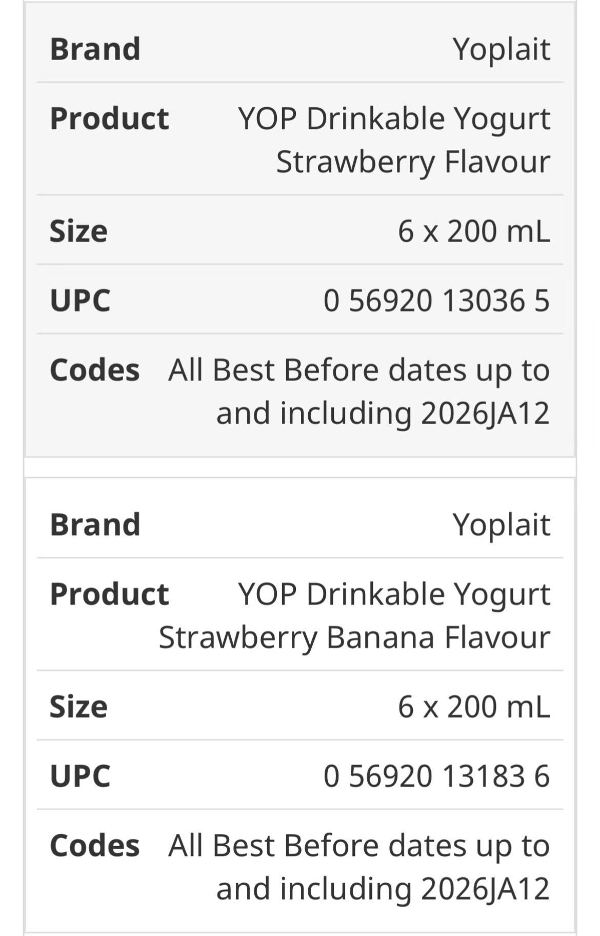This screenshot has width=600, height=936.
Task: Click 6 x 200 mL for Strawberry Flavour
Action: point(473,231)
